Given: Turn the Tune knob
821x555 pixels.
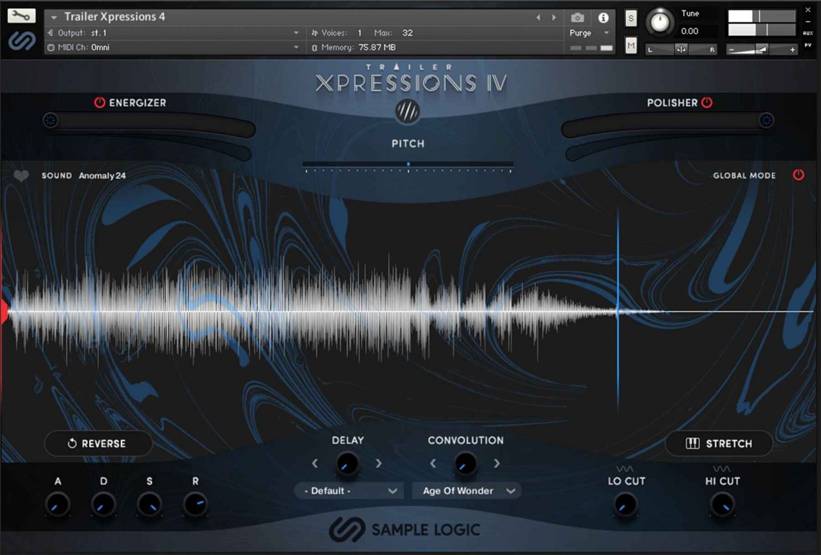Looking at the screenshot, I should (x=660, y=22).
